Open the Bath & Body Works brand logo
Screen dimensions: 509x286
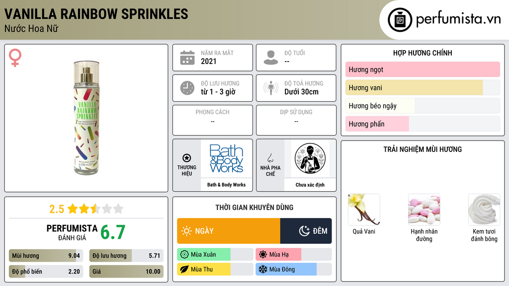(x=226, y=158)
